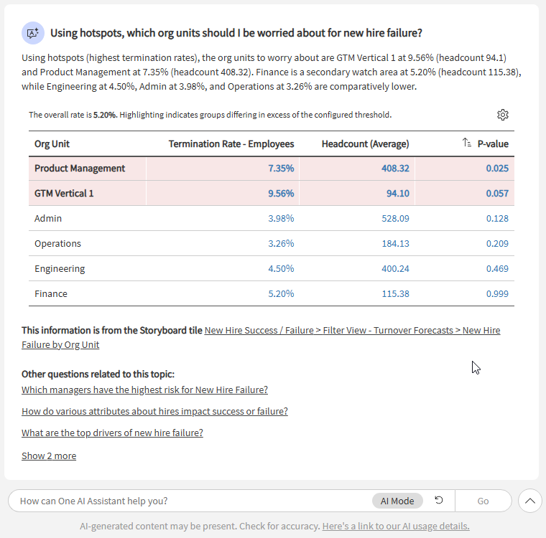This screenshot has width=546, height=538.
Task: Open the AI usage details link
Action: click(x=395, y=526)
